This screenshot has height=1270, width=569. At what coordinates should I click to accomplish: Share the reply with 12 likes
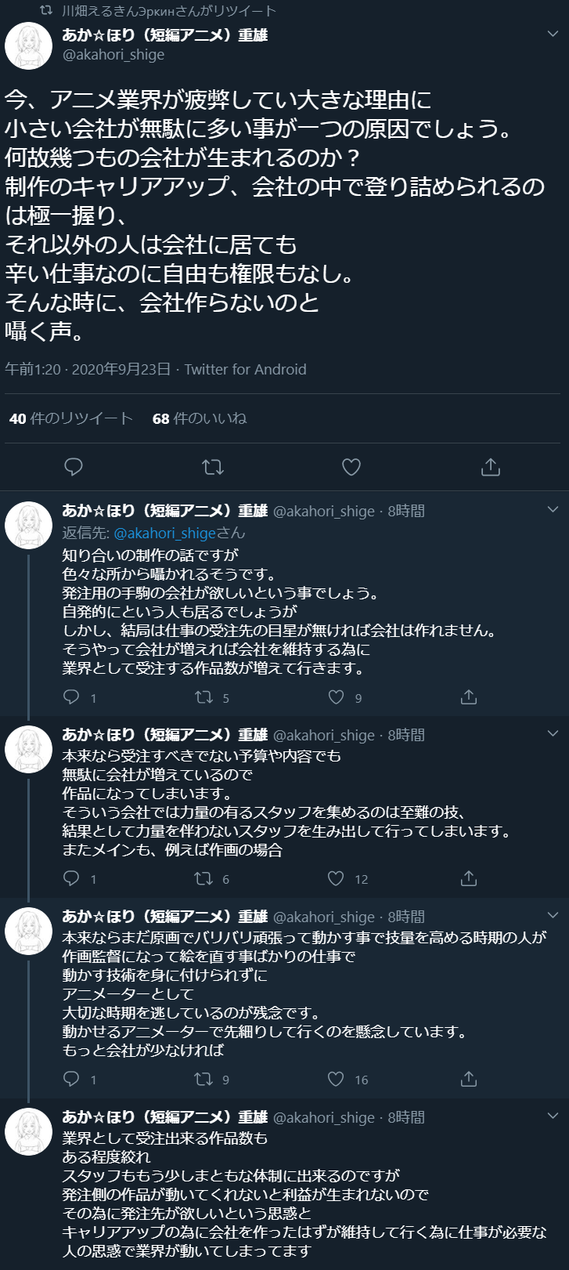(469, 878)
